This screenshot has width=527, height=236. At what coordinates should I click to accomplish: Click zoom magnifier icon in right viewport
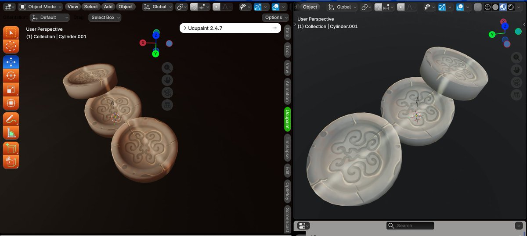tap(516, 57)
